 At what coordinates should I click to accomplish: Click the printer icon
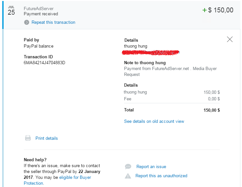pos(28,138)
